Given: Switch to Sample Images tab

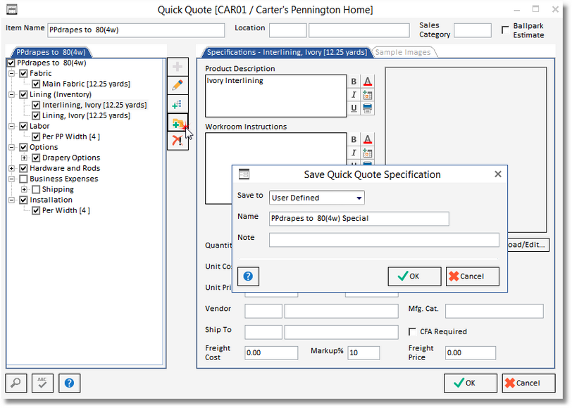Looking at the screenshot, I should tap(403, 53).
